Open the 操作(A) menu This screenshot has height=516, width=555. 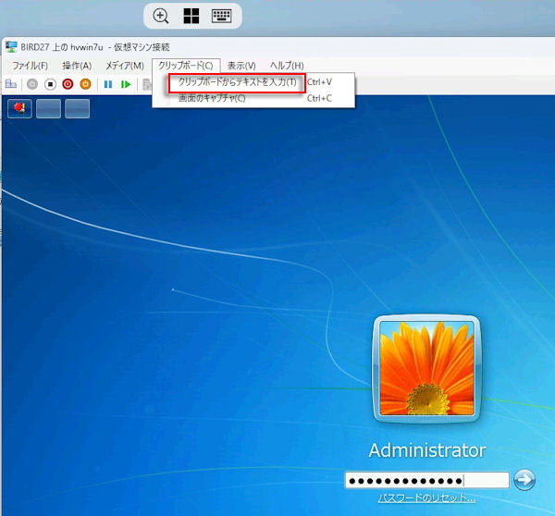click(x=77, y=66)
